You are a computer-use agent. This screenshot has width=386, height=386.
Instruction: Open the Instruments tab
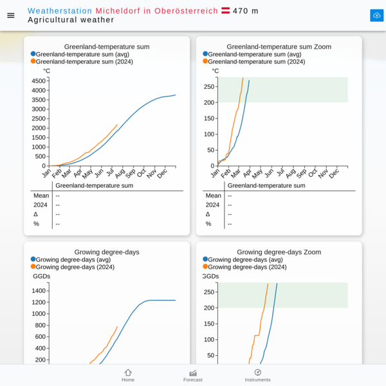coord(257,376)
